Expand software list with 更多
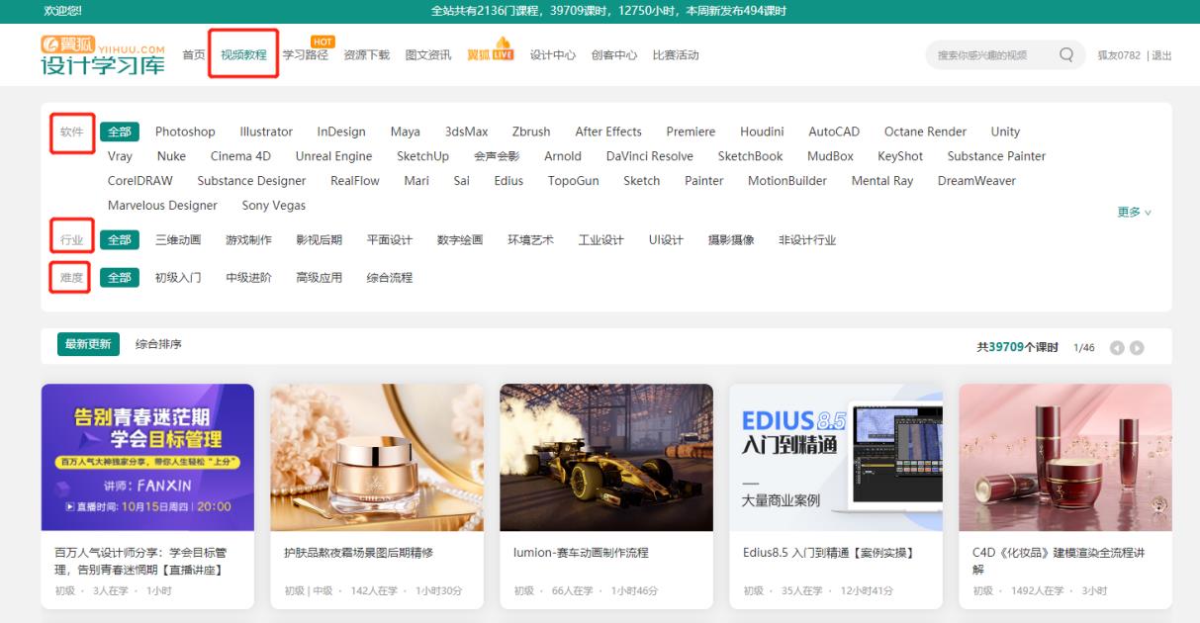 [1134, 213]
